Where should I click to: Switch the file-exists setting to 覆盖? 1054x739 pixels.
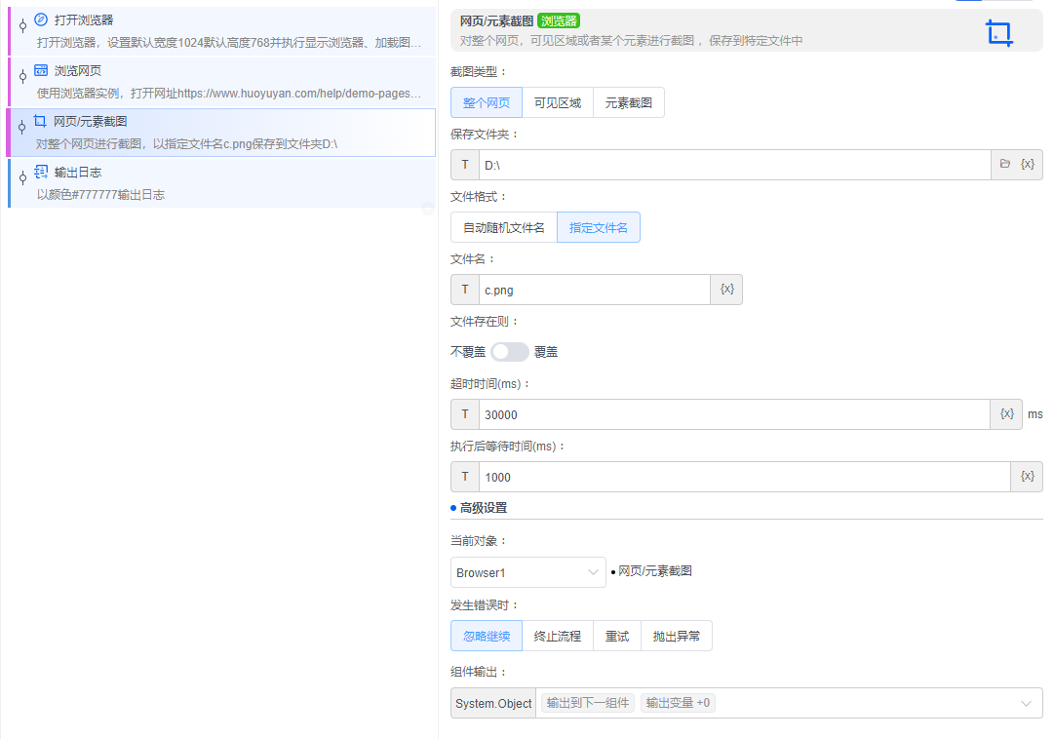pyautogui.click(x=509, y=352)
